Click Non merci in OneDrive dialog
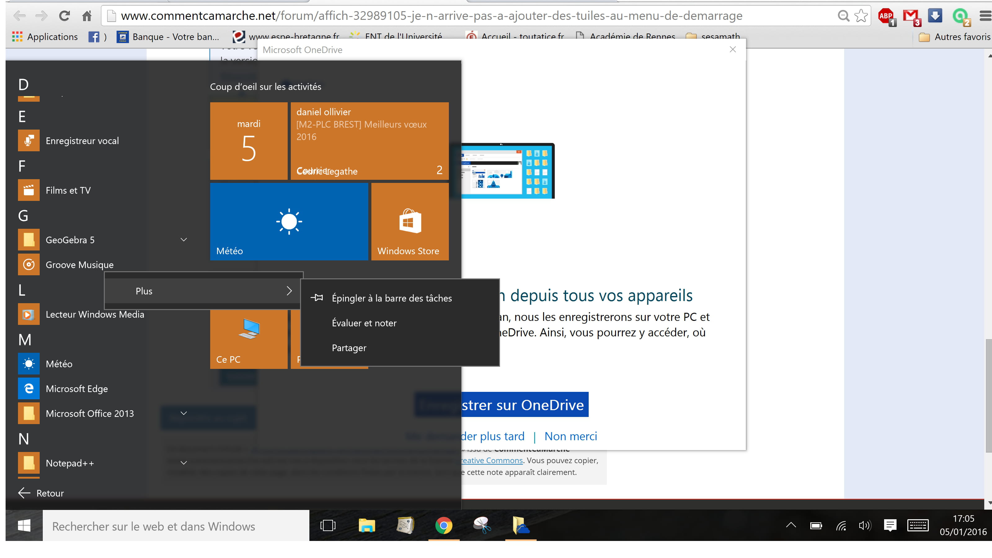This screenshot has height=558, width=992. [571, 436]
